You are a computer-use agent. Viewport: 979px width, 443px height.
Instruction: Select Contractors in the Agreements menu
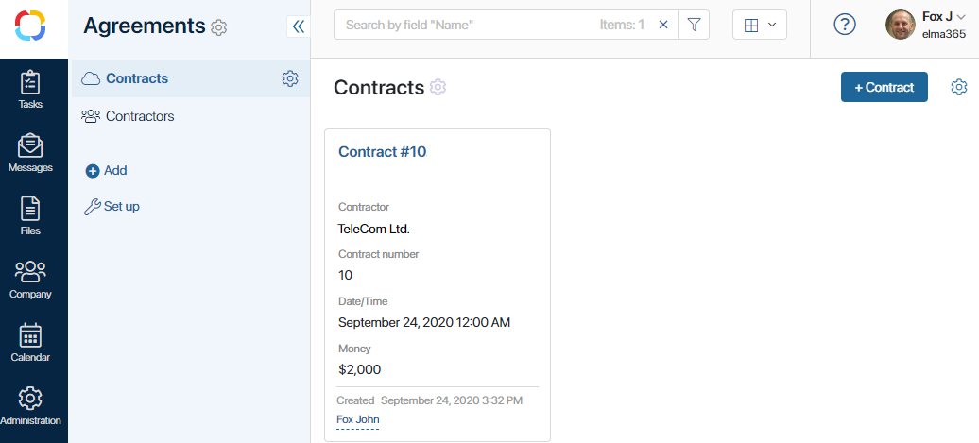(140, 116)
